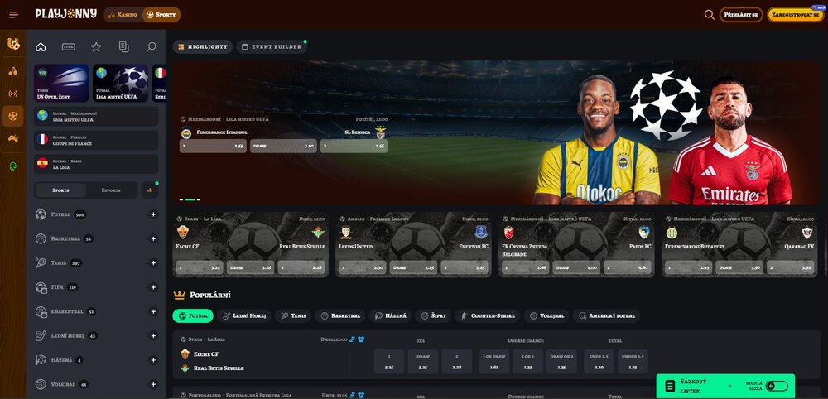Toggle the Rychlá sázka quick bet switch
Screen dimensions: 828x399
click(x=776, y=386)
